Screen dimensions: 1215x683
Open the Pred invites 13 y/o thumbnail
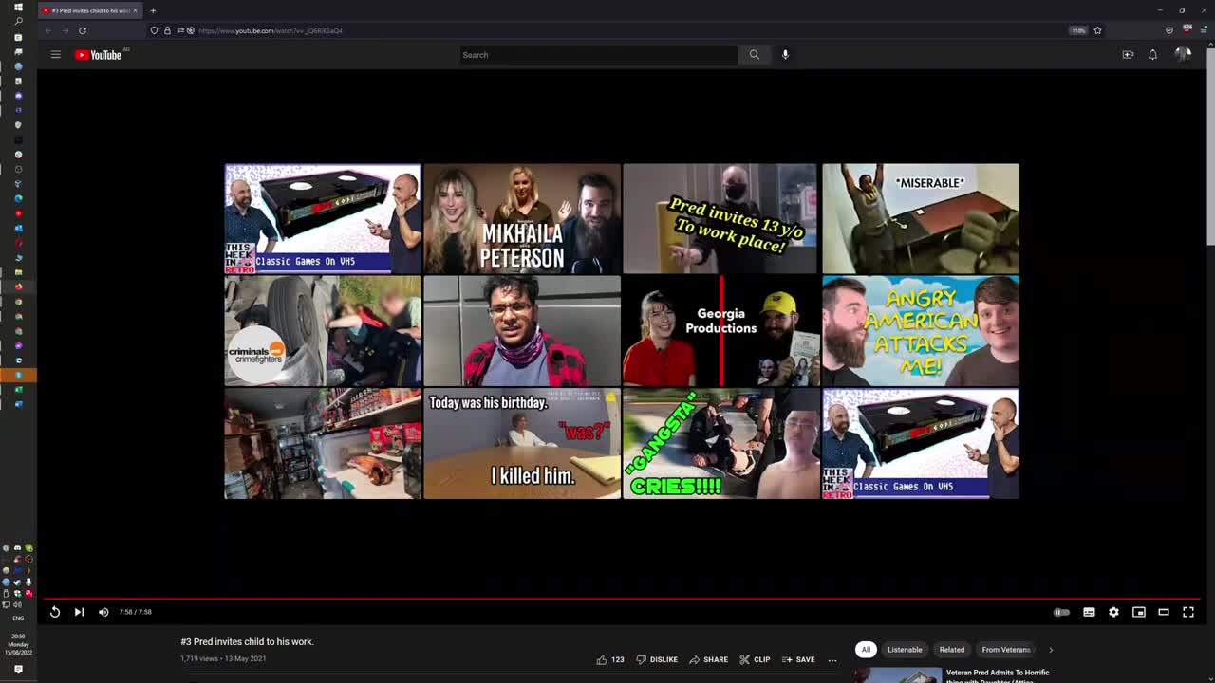pyautogui.click(x=720, y=218)
